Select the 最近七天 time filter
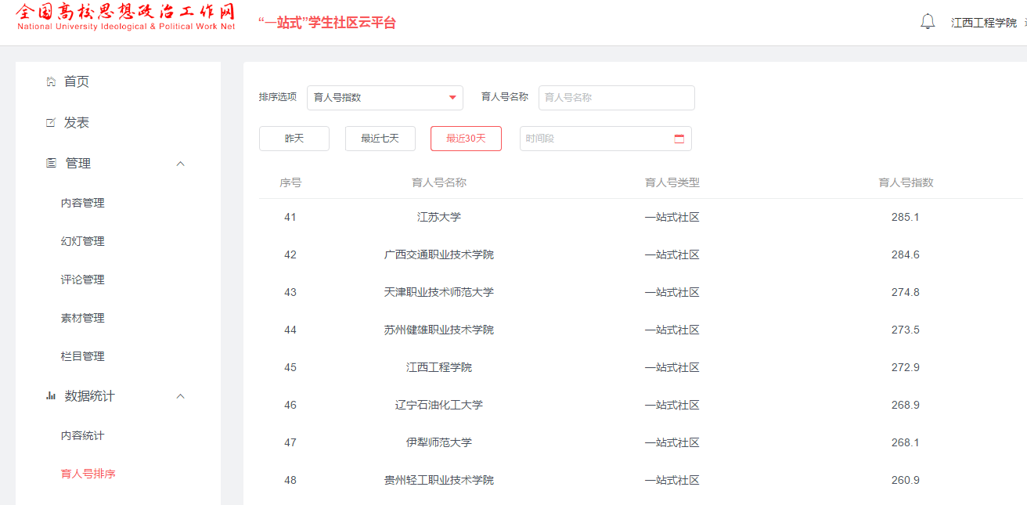Screen dimensions: 1027x505 pos(380,139)
